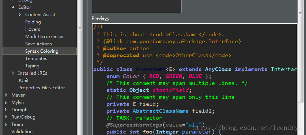The image size is (306, 135).
Task: Expand the Team preferences node
Action: pos(6,124)
